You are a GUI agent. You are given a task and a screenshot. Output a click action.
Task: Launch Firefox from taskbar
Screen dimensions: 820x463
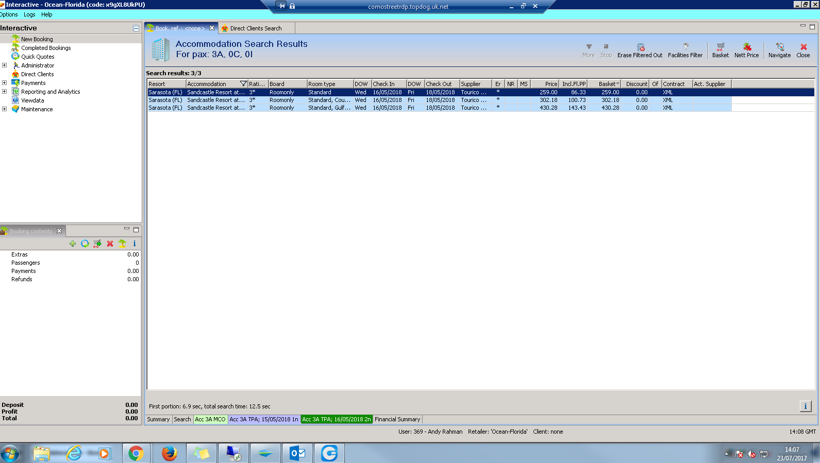click(169, 453)
